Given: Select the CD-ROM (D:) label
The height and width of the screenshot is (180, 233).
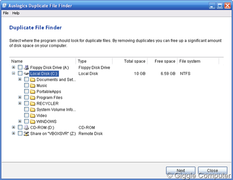Looking at the screenshot, I should point(42,128).
